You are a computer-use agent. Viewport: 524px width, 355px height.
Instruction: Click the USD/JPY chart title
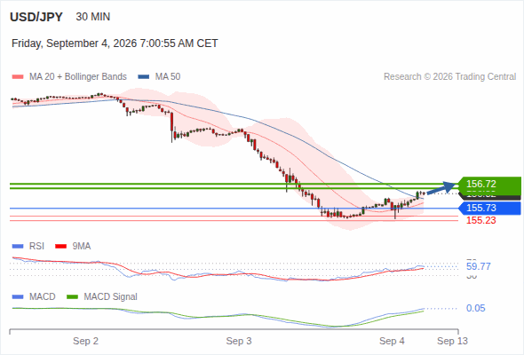(x=36, y=17)
